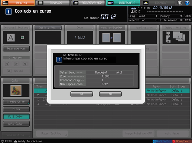
Task: Click the output sort stack icon
Action: [x=179, y=36]
